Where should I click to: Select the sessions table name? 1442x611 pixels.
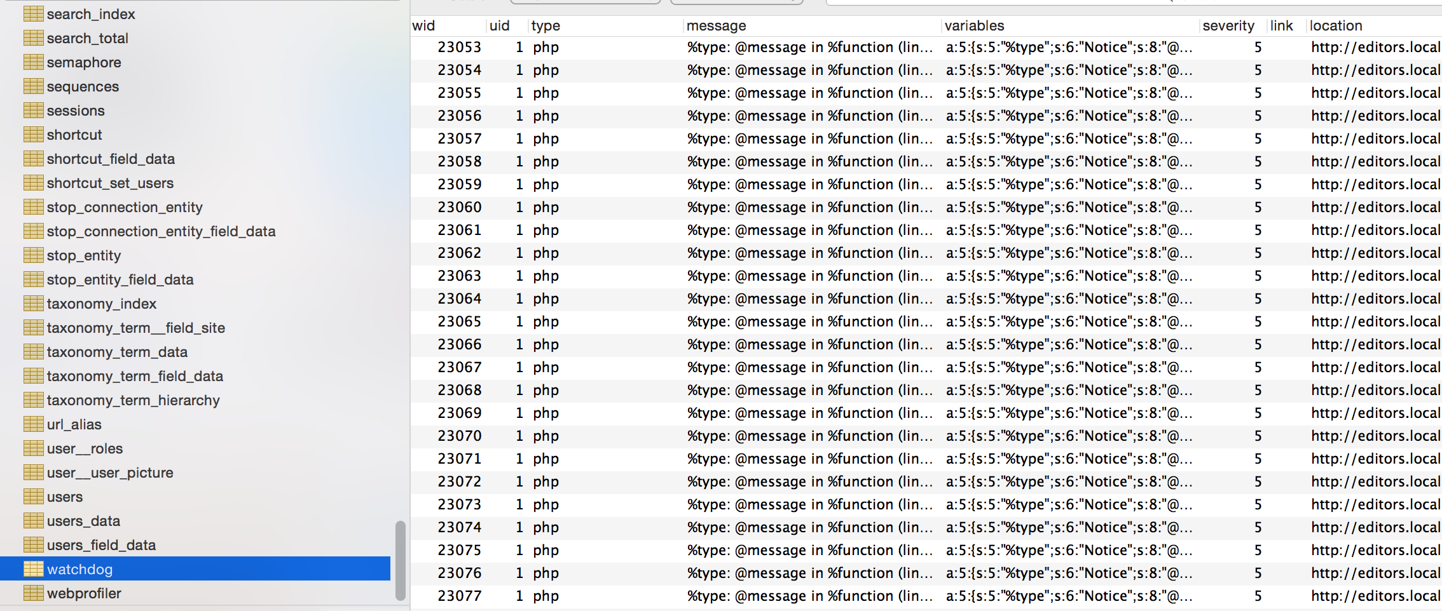(76, 111)
